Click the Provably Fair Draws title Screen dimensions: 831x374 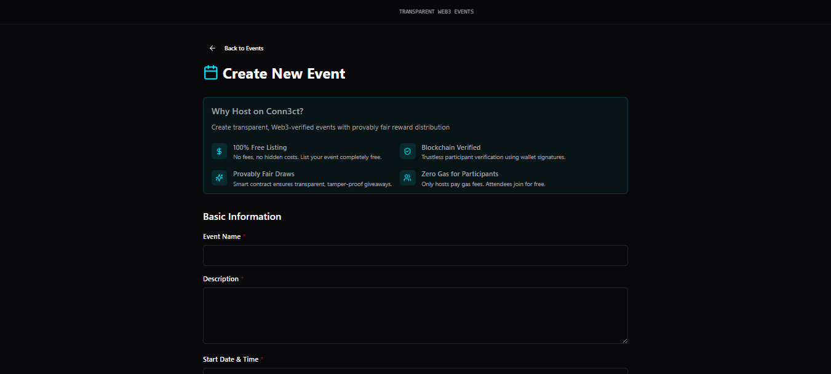[263, 174]
